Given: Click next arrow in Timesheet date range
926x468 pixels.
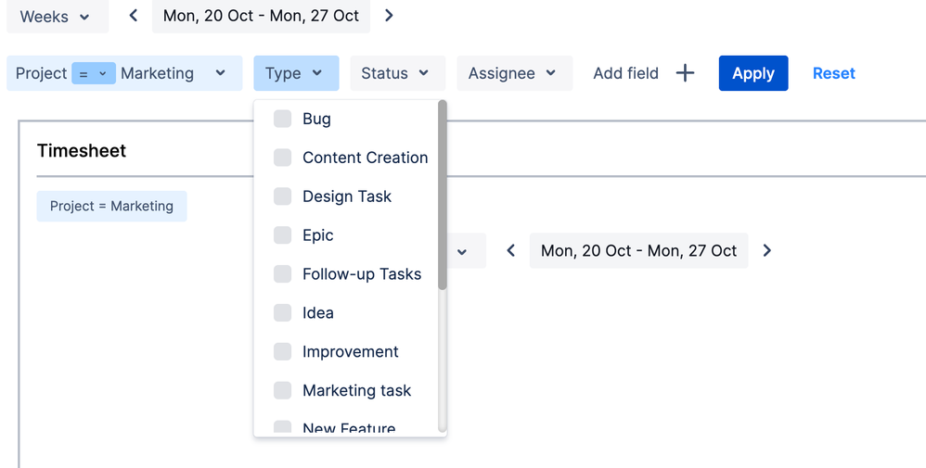Looking at the screenshot, I should pos(766,250).
